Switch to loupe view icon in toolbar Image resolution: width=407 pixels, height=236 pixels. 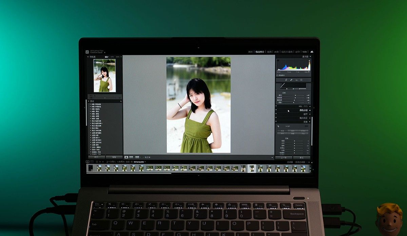(126, 157)
